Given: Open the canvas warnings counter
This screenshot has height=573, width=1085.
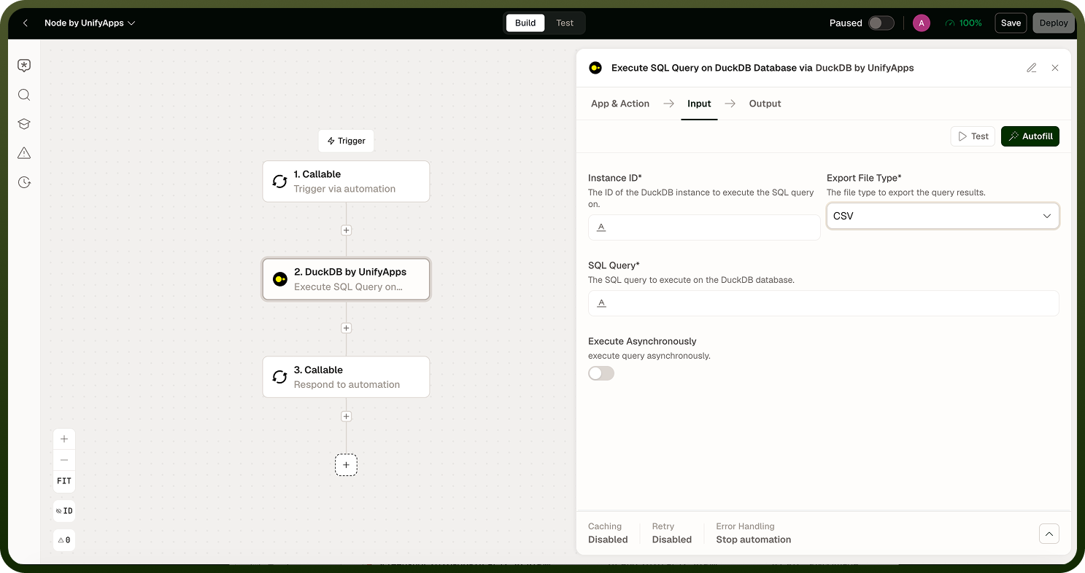Looking at the screenshot, I should click(x=64, y=540).
